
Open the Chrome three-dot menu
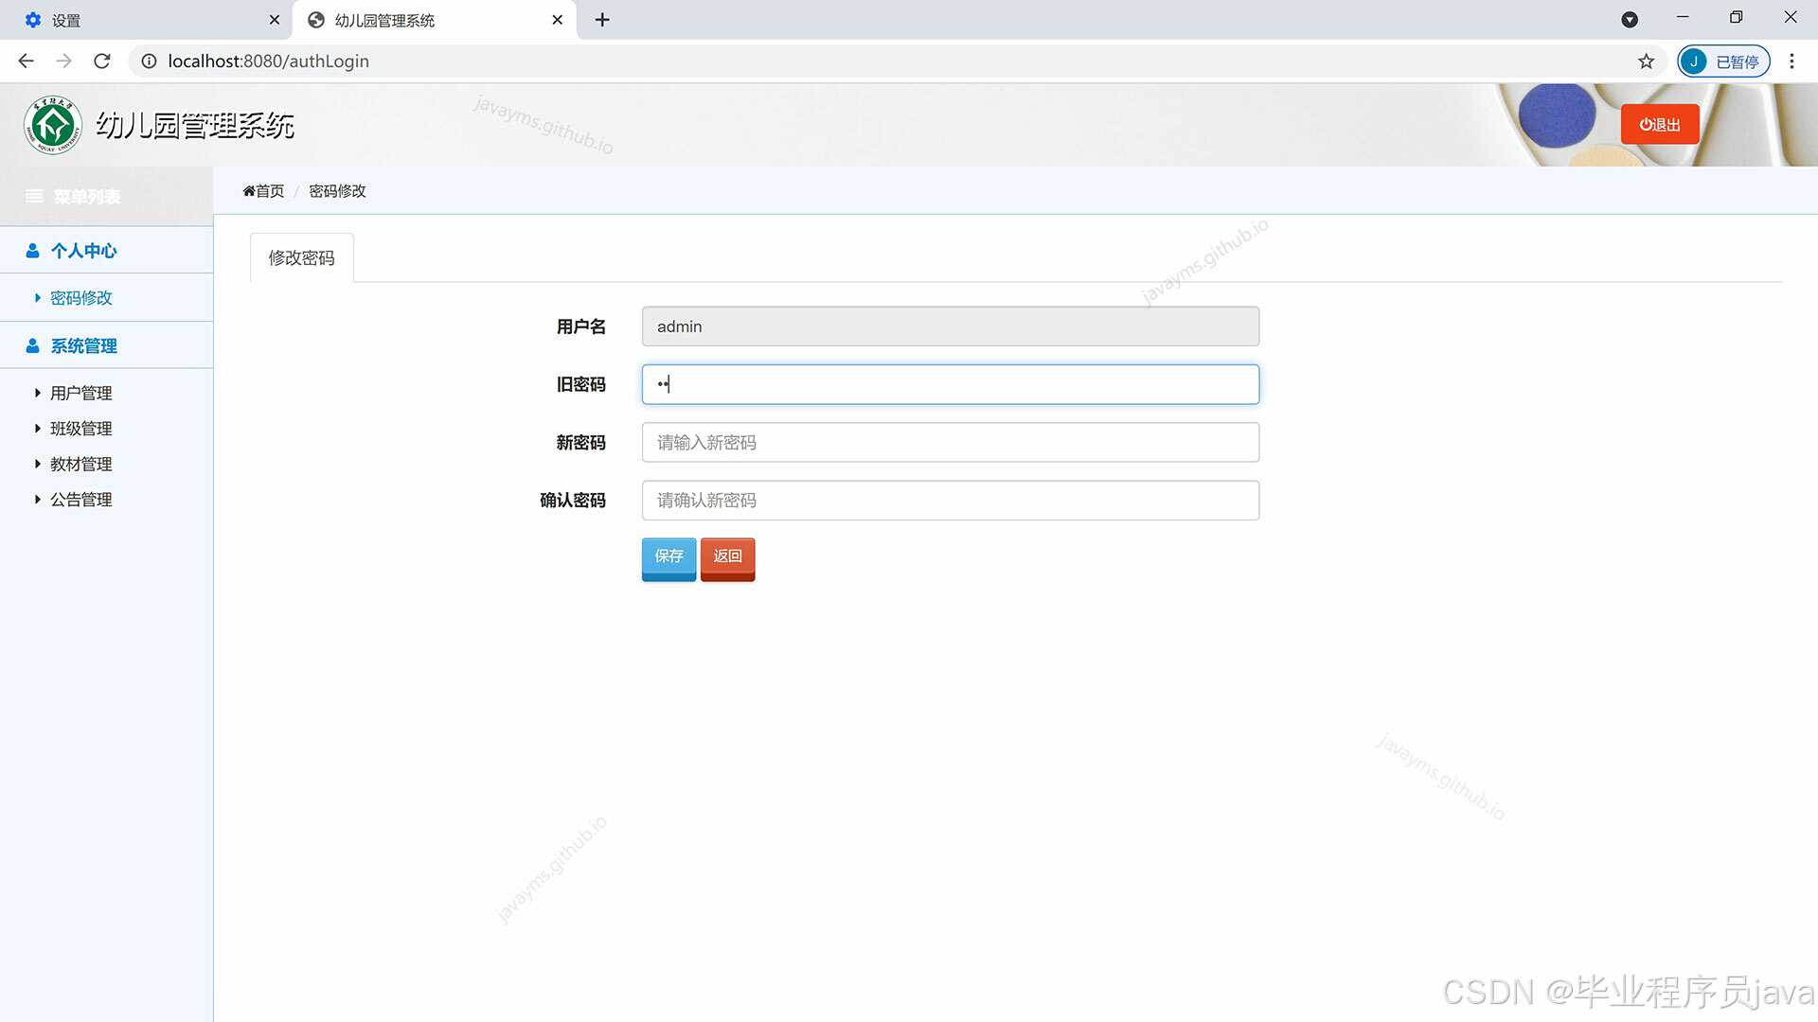coord(1791,62)
